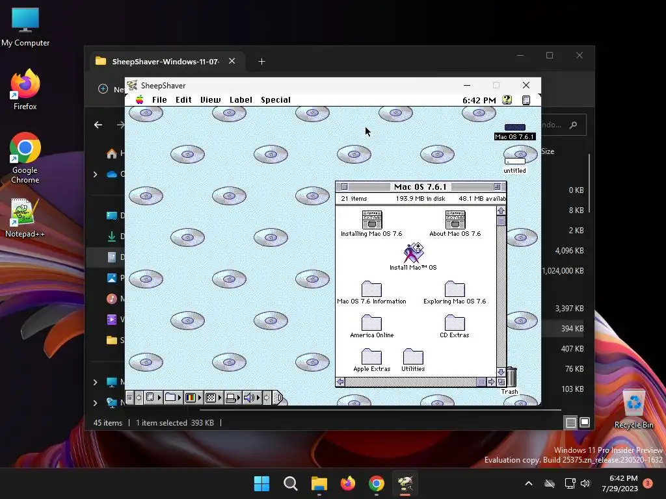Add a new tab in File Explorer
The width and height of the screenshot is (666, 499).
point(261,62)
